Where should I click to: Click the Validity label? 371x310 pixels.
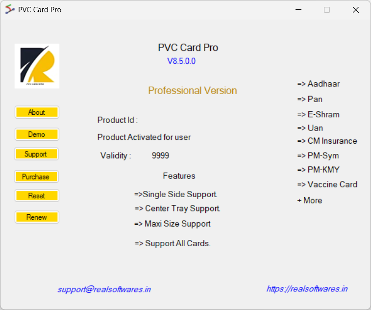[116, 156]
